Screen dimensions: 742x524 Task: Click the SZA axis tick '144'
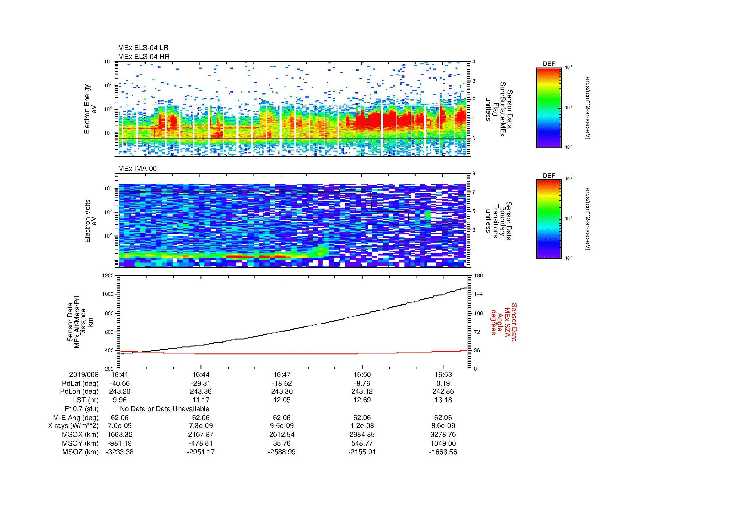(x=478, y=294)
